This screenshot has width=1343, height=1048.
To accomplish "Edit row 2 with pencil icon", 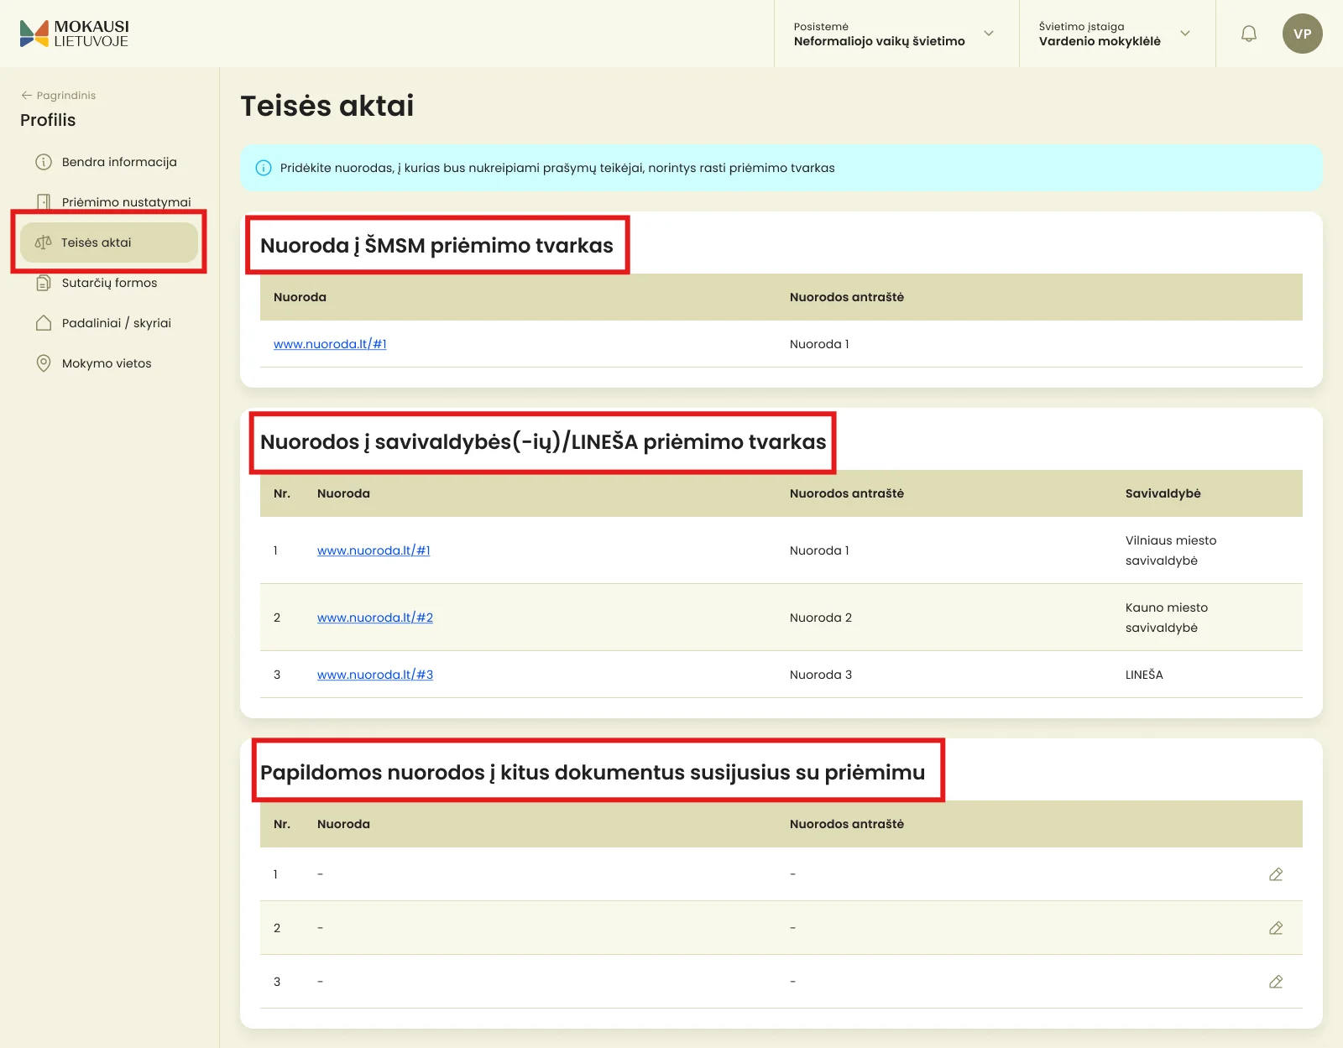I will pyautogui.click(x=1276, y=928).
